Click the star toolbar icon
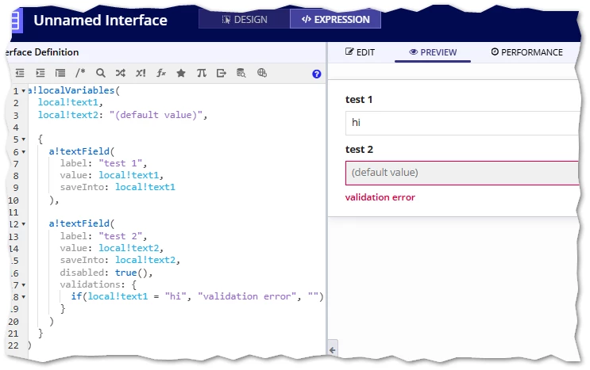 click(x=181, y=73)
